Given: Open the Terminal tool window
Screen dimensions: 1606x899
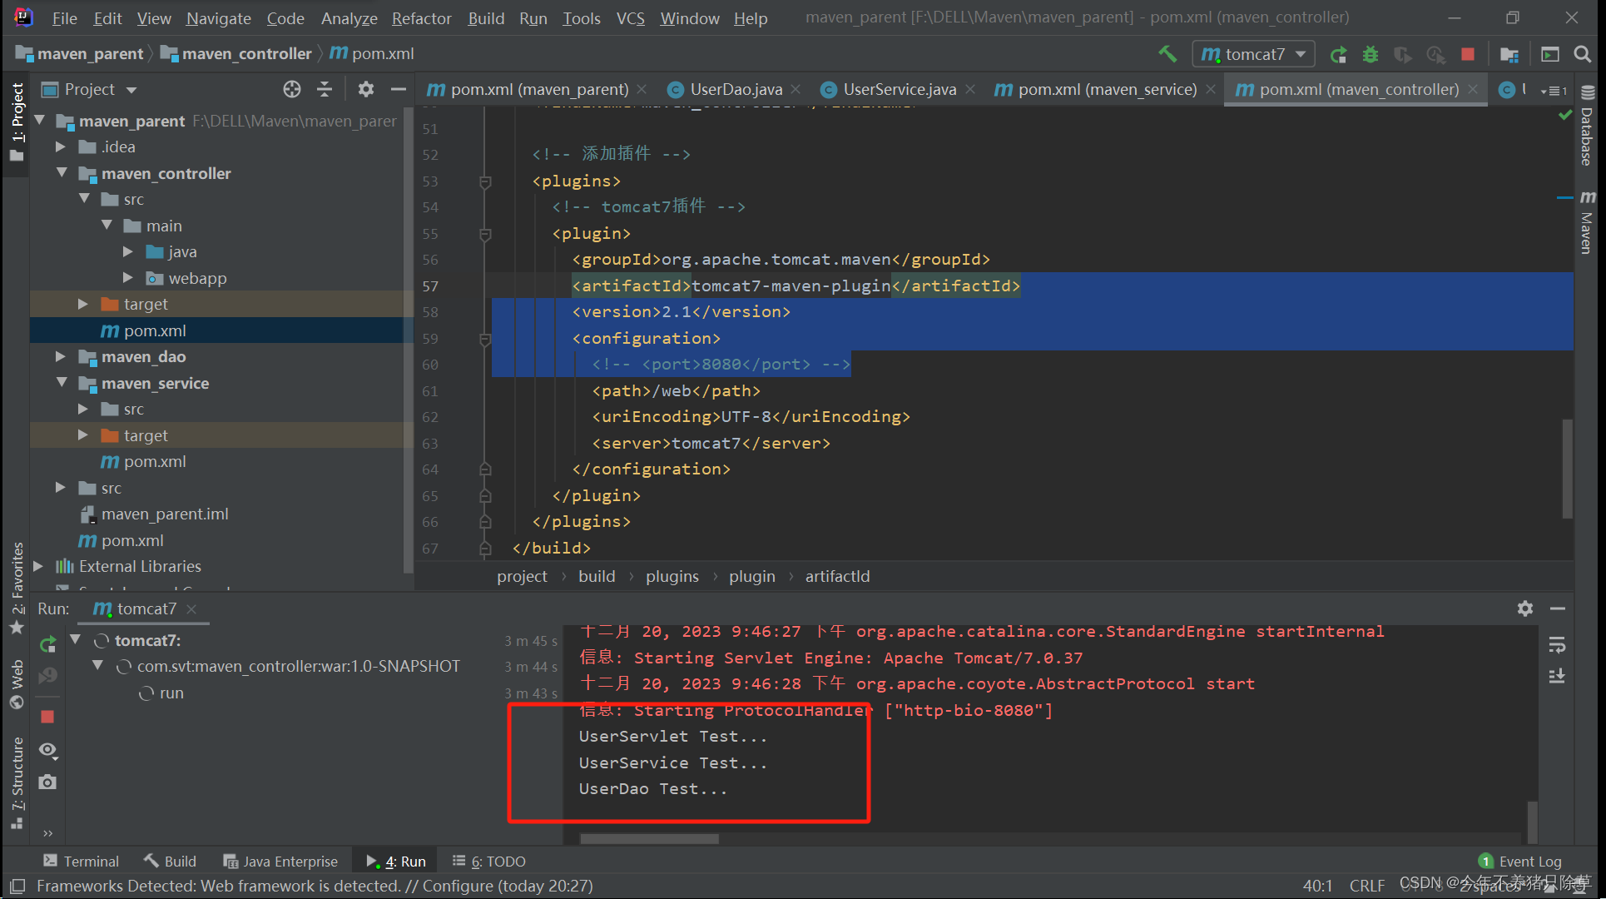Looking at the screenshot, I should click(82, 861).
